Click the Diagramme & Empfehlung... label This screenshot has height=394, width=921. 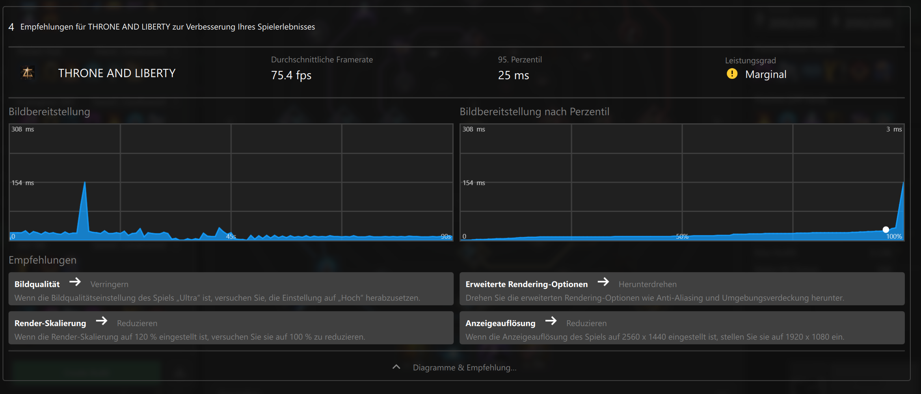[x=465, y=367]
